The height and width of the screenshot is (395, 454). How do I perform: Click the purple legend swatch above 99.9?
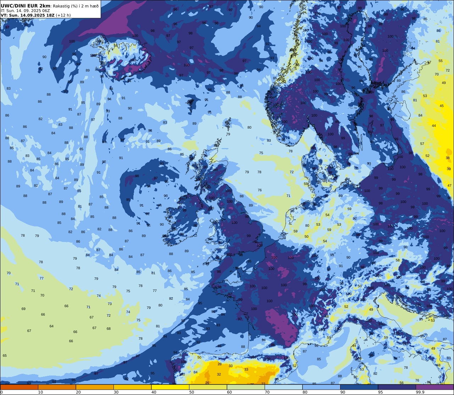(x=435, y=387)
